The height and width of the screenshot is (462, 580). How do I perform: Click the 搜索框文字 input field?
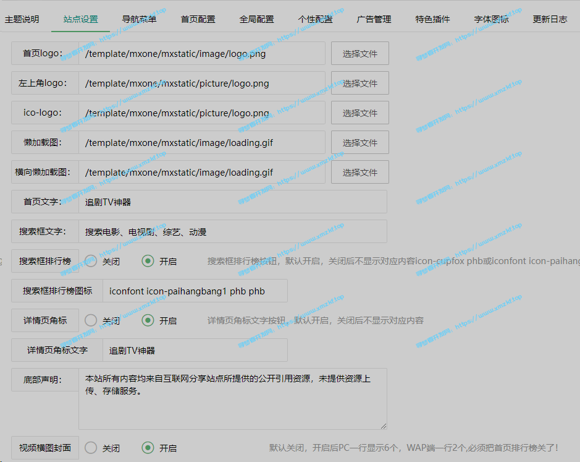pyautogui.click(x=233, y=231)
